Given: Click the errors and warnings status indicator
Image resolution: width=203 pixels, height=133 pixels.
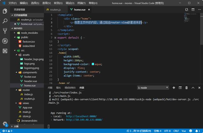Looking at the screenshot, I should pyautogui.click(x=7, y=131).
